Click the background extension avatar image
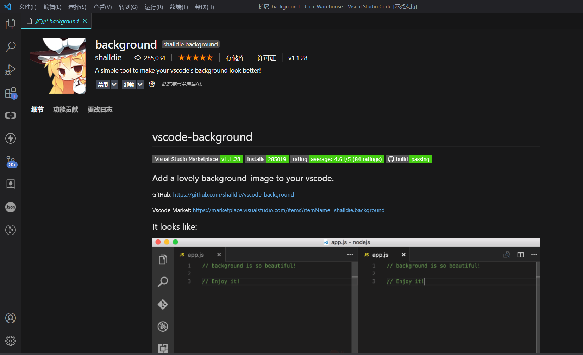Screen dimensions: 583x355 (x=58, y=66)
